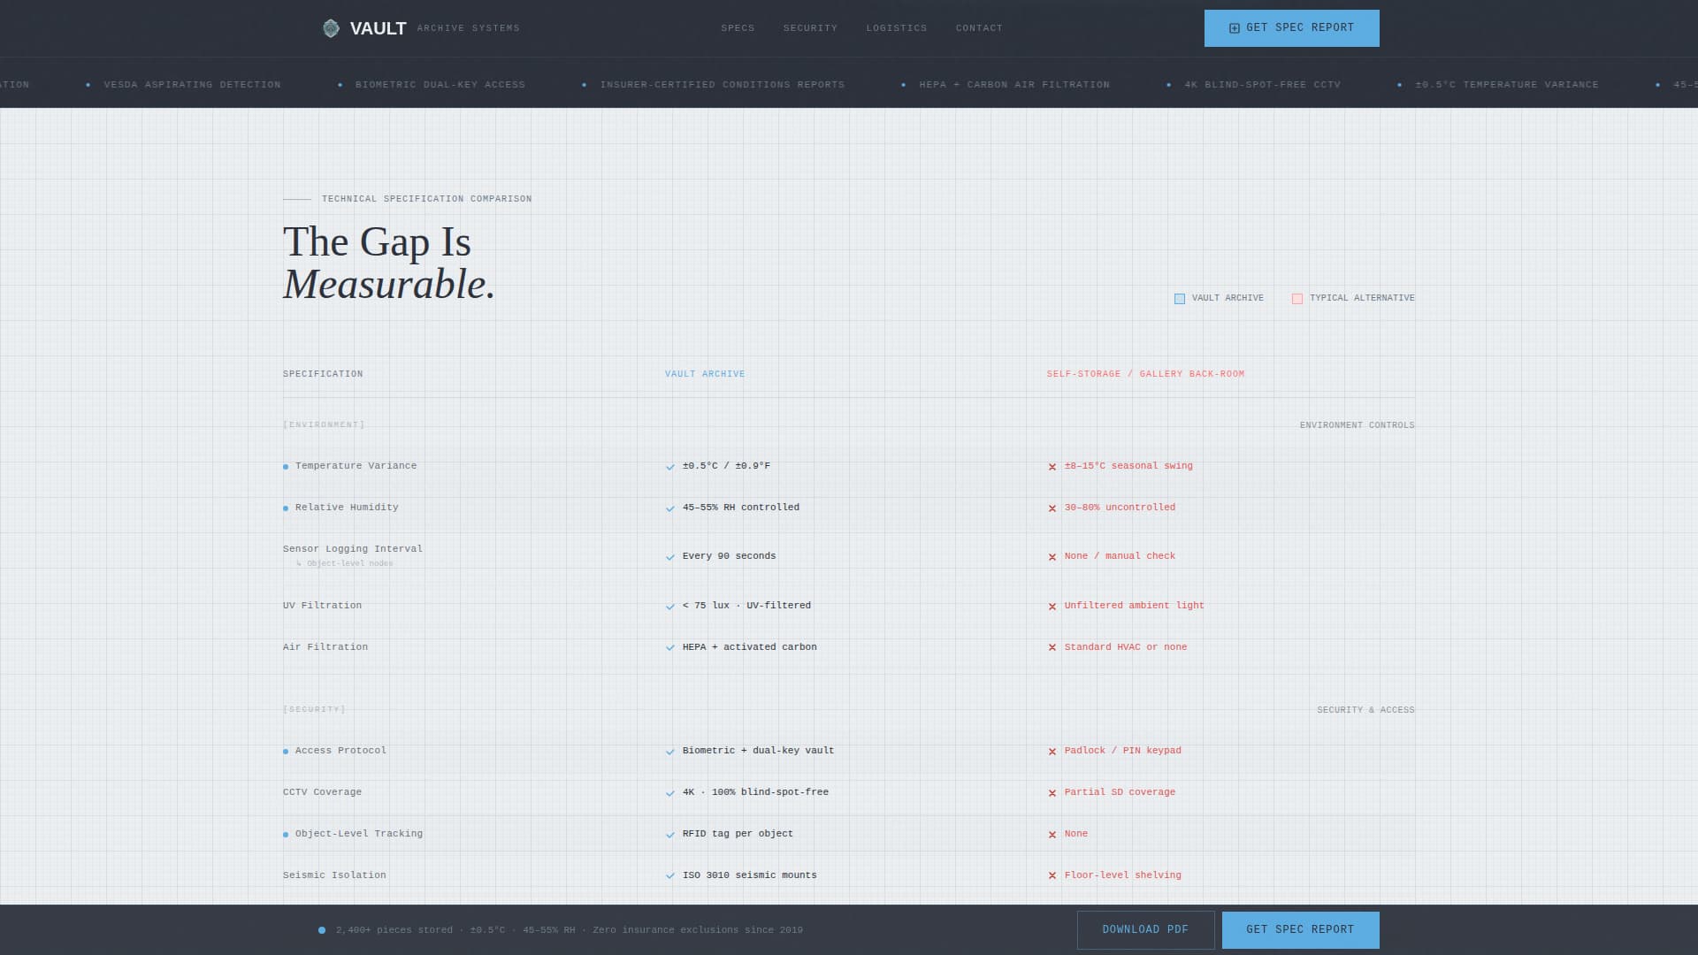
Task: Click the checkmark beside 4K 100% blind-spot-free
Action: [670, 793]
